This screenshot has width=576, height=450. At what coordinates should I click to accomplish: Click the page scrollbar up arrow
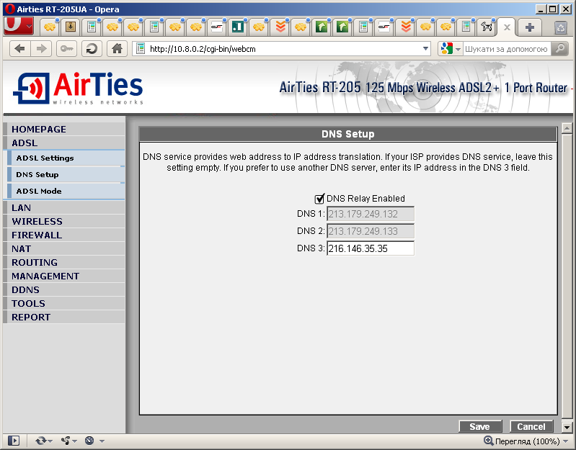point(567,129)
